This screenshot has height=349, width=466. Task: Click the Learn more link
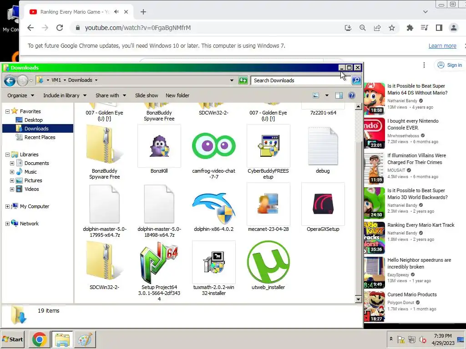coord(442,46)
